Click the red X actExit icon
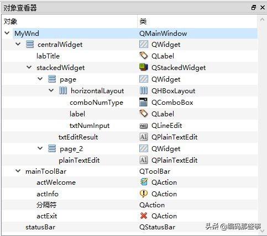The height and width of the screenshot is (236, 267). (144, 216)
